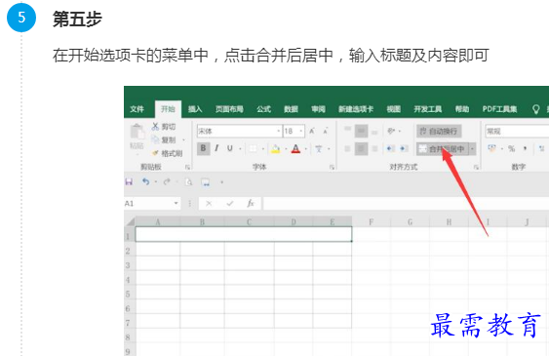Click the decrease indent icon

390,149
